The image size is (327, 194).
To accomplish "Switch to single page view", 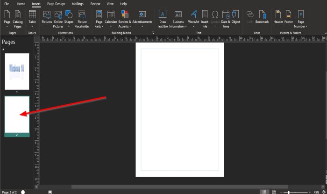I will click(264, 192).
